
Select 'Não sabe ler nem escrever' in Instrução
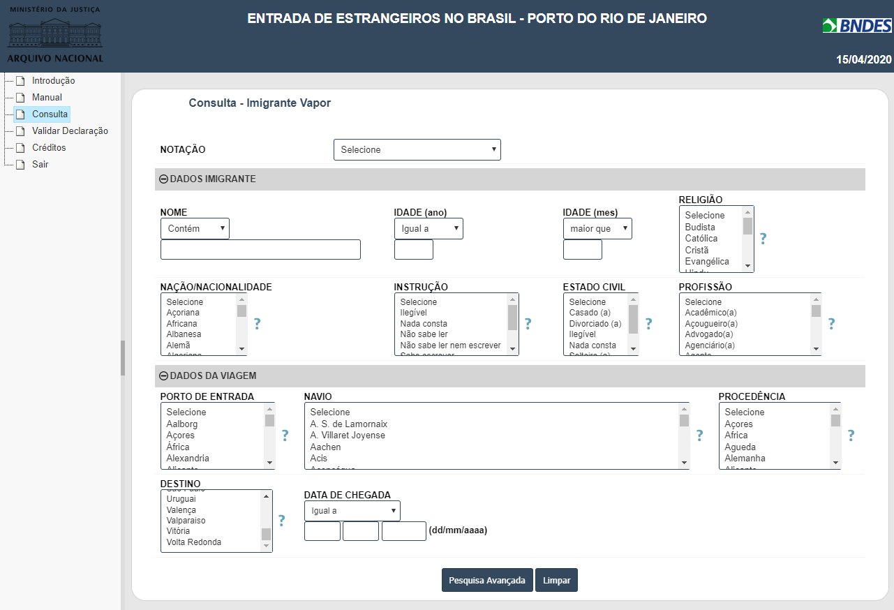pos(452,345)
